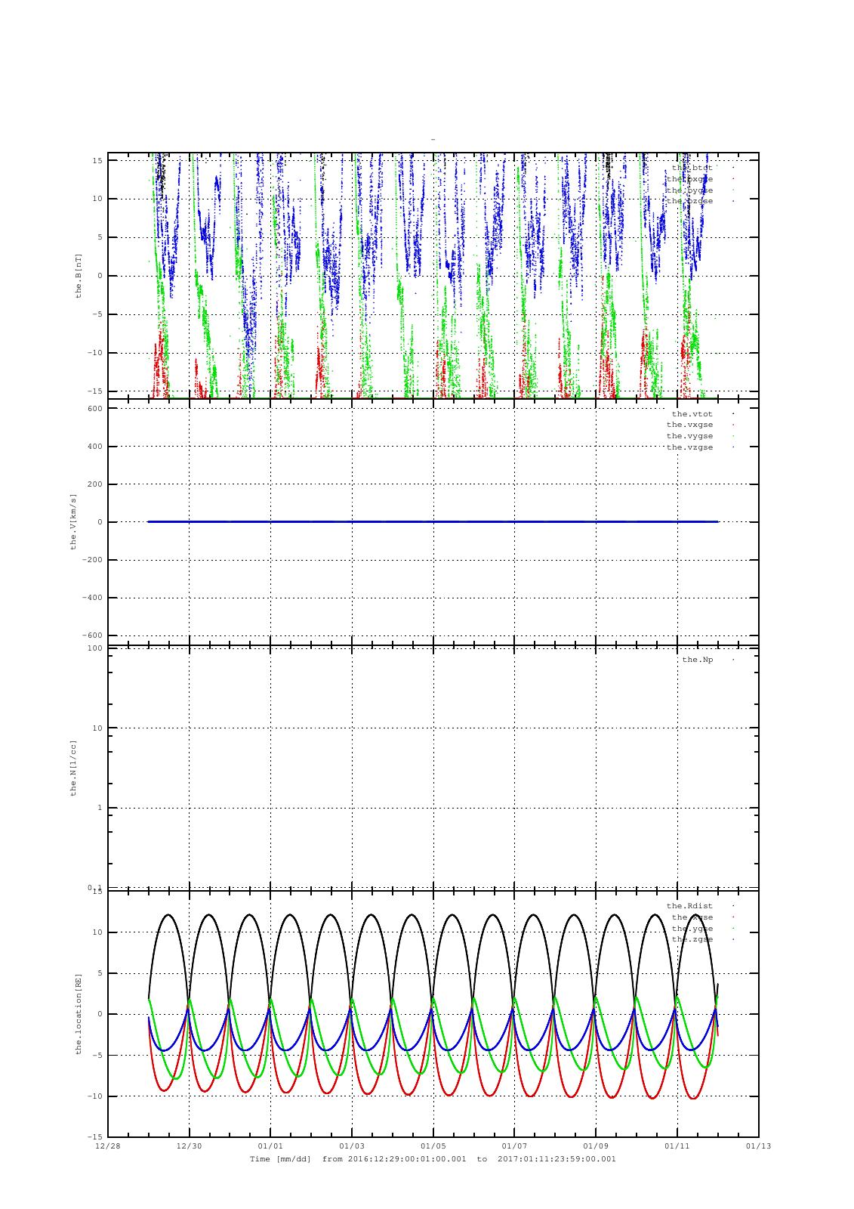Select the -200 velocity tick label
Image resolution: width=854 pixels, height=1209 pixels.
[92, 560]
